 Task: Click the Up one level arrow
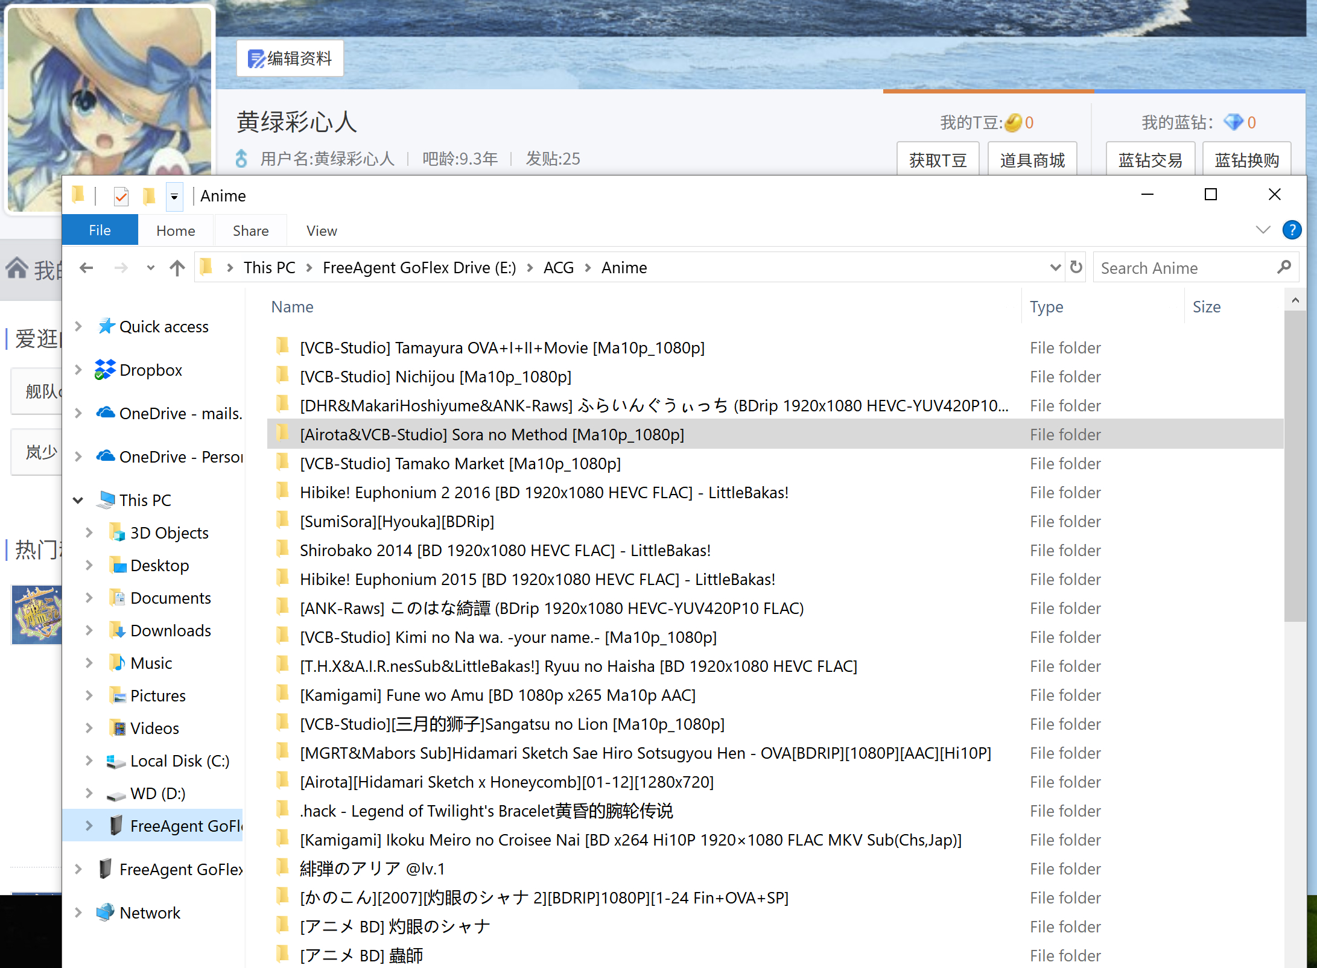point(177,267)
